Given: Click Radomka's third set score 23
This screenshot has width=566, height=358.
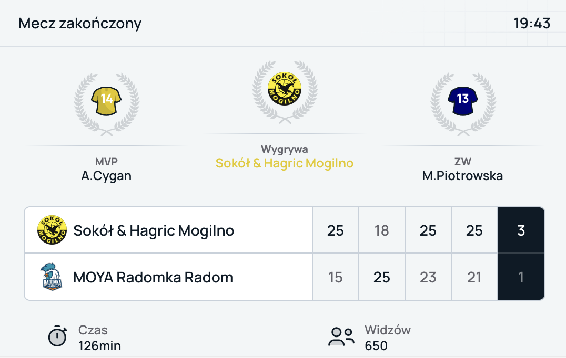Looking at the screenshot, I should (428, 277).
